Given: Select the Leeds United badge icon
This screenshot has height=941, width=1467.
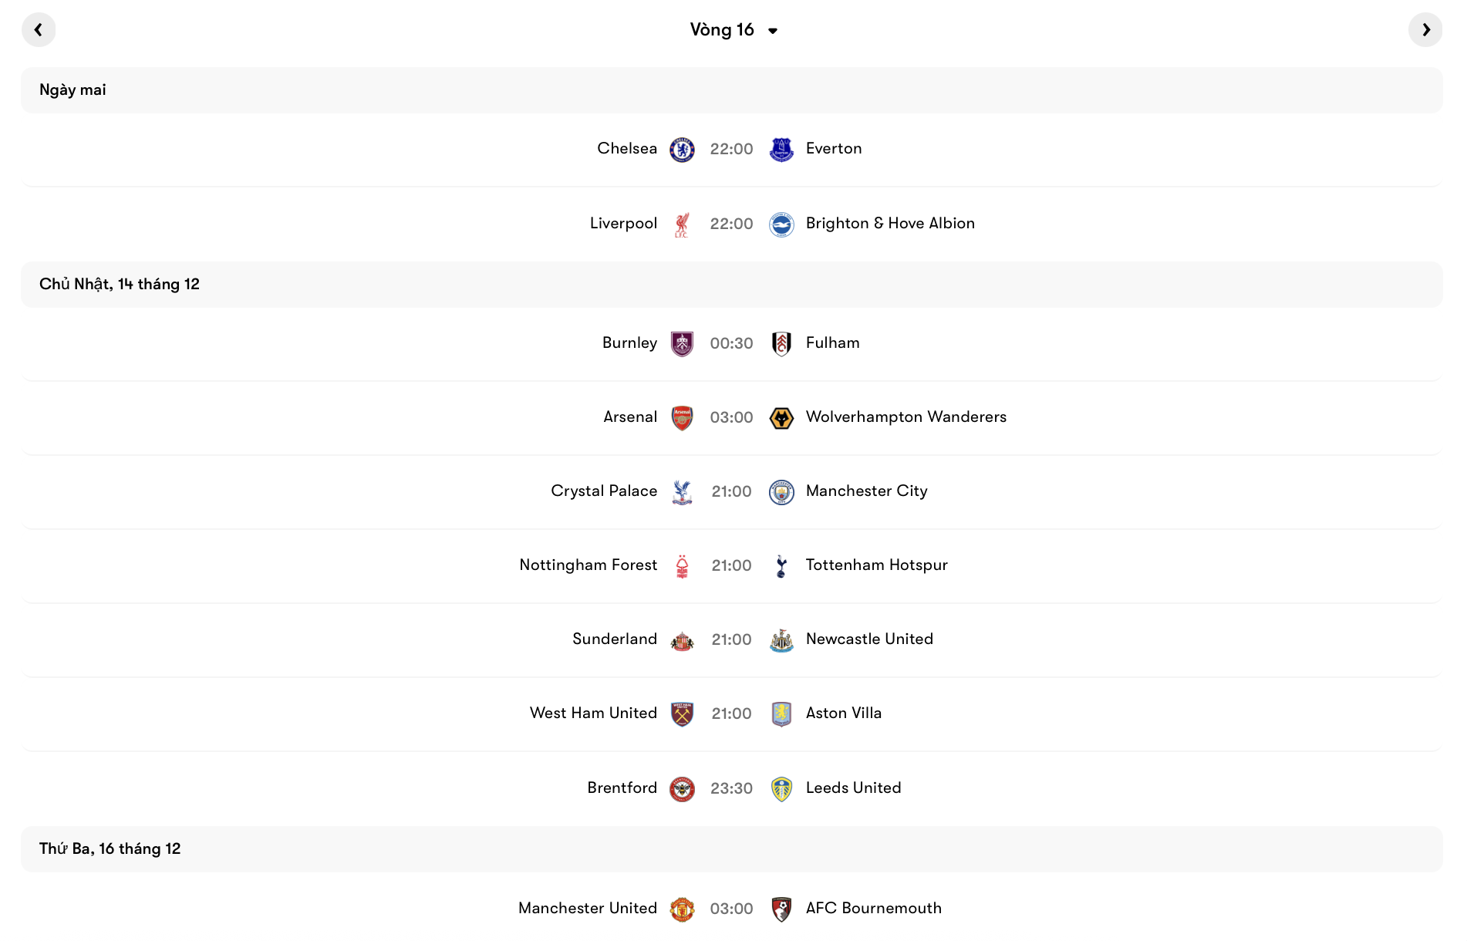Looking at the screenshot, I should click(781, 788).
